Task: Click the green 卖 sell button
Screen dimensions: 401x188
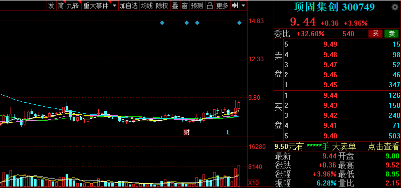Action: click(391, 34)
